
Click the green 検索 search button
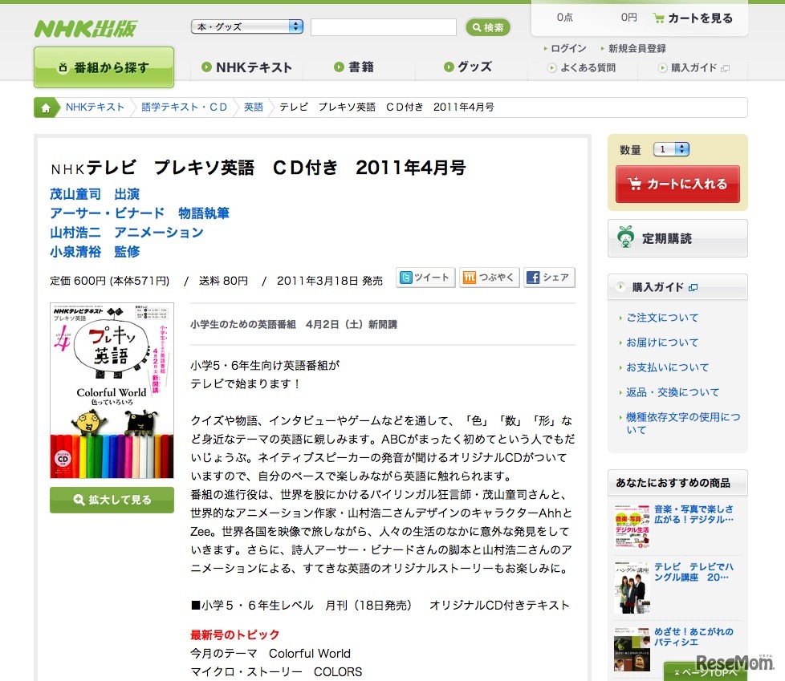(x=488, y=27)
